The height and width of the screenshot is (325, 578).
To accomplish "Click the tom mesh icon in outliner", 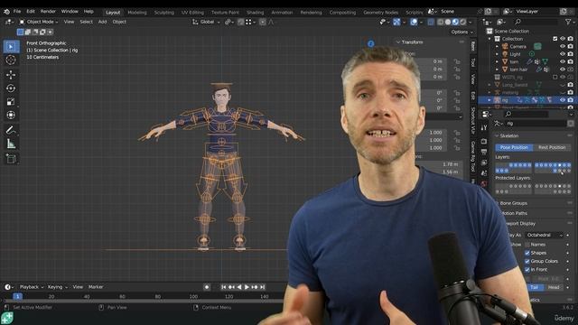I will 505,61.
